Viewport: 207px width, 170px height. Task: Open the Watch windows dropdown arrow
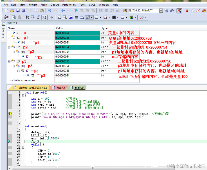91,17
